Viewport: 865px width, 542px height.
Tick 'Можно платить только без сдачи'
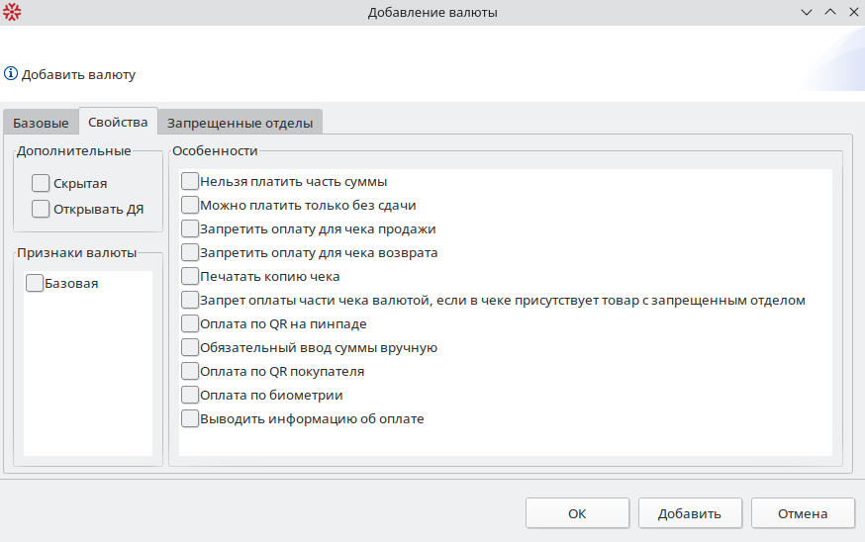(x=191, y=206)
